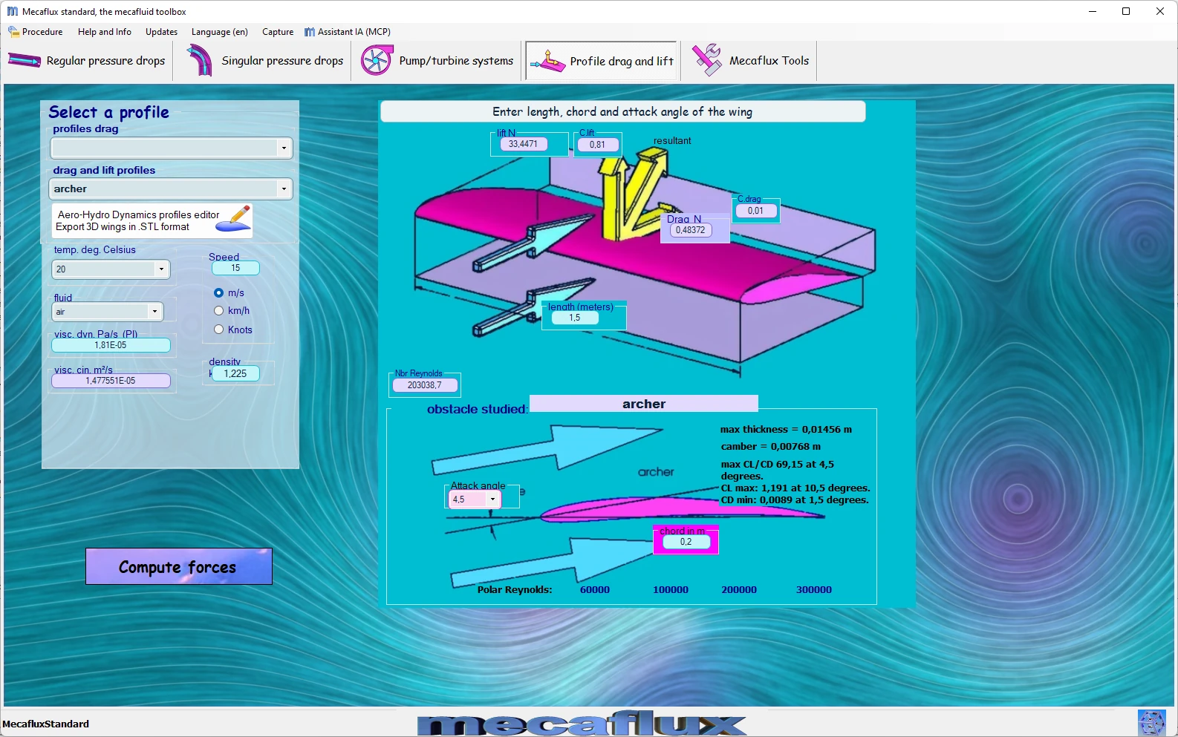The width and height of the screenshot is (1178, 737).
Task: Click the C.drag value field
Action: click(755, 211)
